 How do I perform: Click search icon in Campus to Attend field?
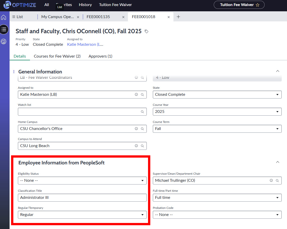point(142,146)
